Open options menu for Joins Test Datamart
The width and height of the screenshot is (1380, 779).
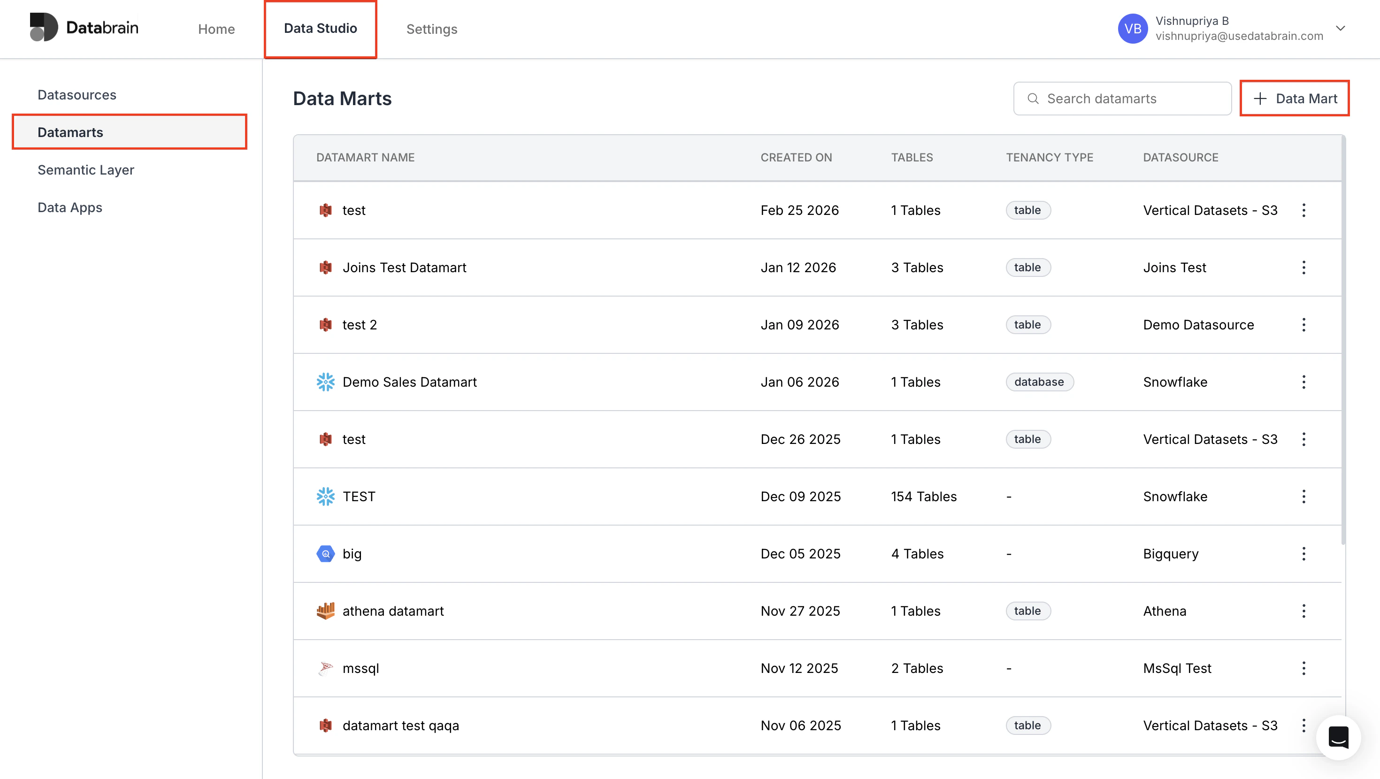point(1303,267)
